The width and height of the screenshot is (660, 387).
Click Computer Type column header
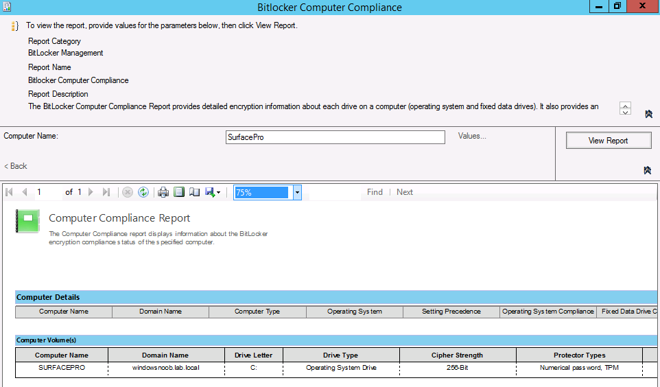[257, 312]
